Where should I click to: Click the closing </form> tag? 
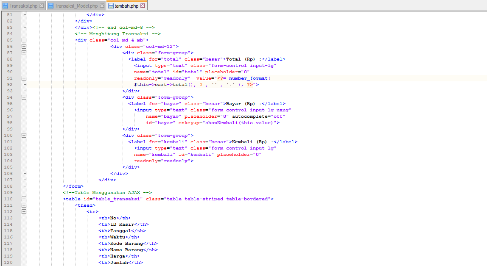(x=73, y=186)
